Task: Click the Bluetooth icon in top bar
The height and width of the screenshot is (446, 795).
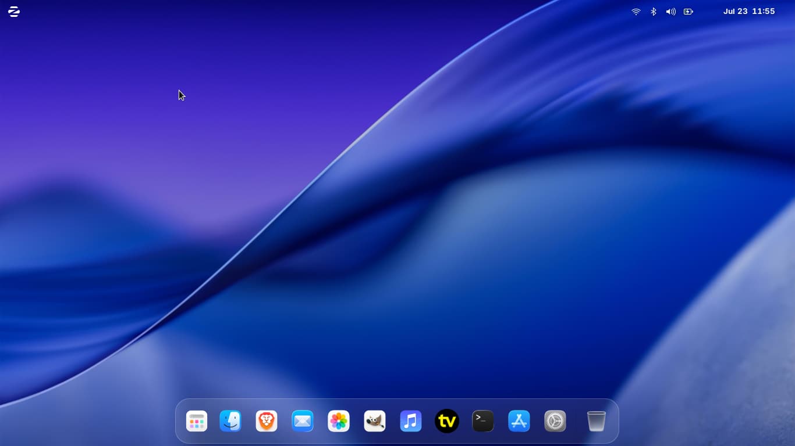Action: coord(654,12)
